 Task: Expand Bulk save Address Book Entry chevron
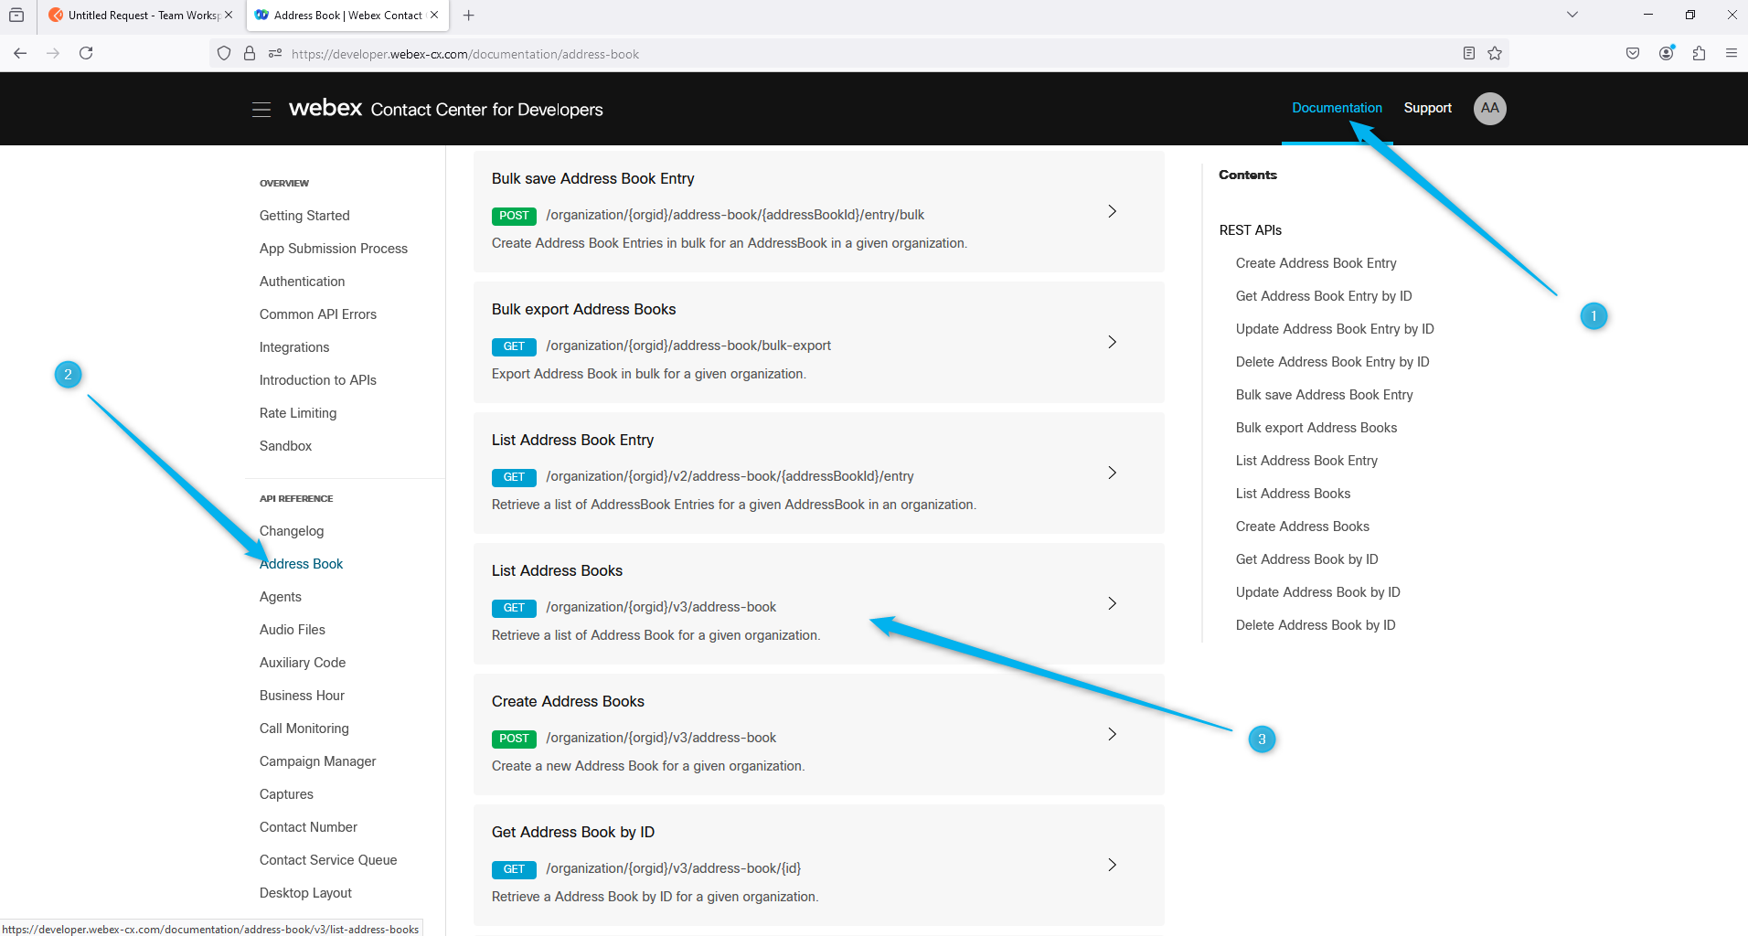[x=1112, y=211]
